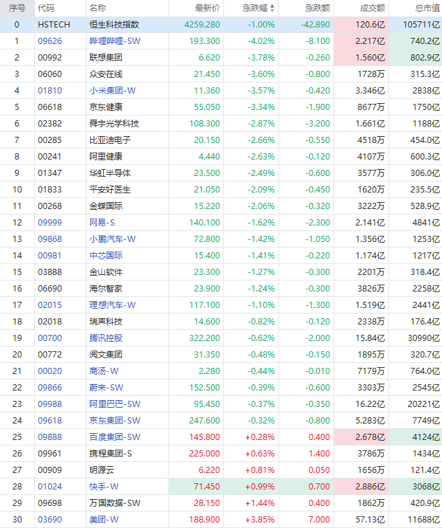Viewport: 442px width, 528px height.
Task: Click 京东集团 latest price 247.600
Action: tap(204, 421)
